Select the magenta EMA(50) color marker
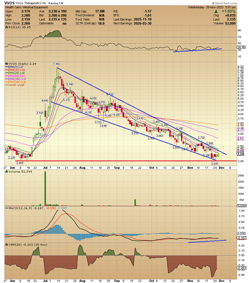The height and width of the screenshot is (283, 249). click(x=7, y=76)
